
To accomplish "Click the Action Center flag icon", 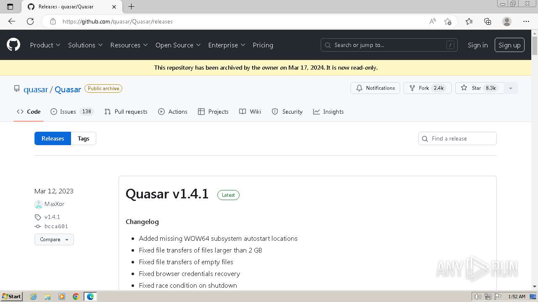I will 498,297.
